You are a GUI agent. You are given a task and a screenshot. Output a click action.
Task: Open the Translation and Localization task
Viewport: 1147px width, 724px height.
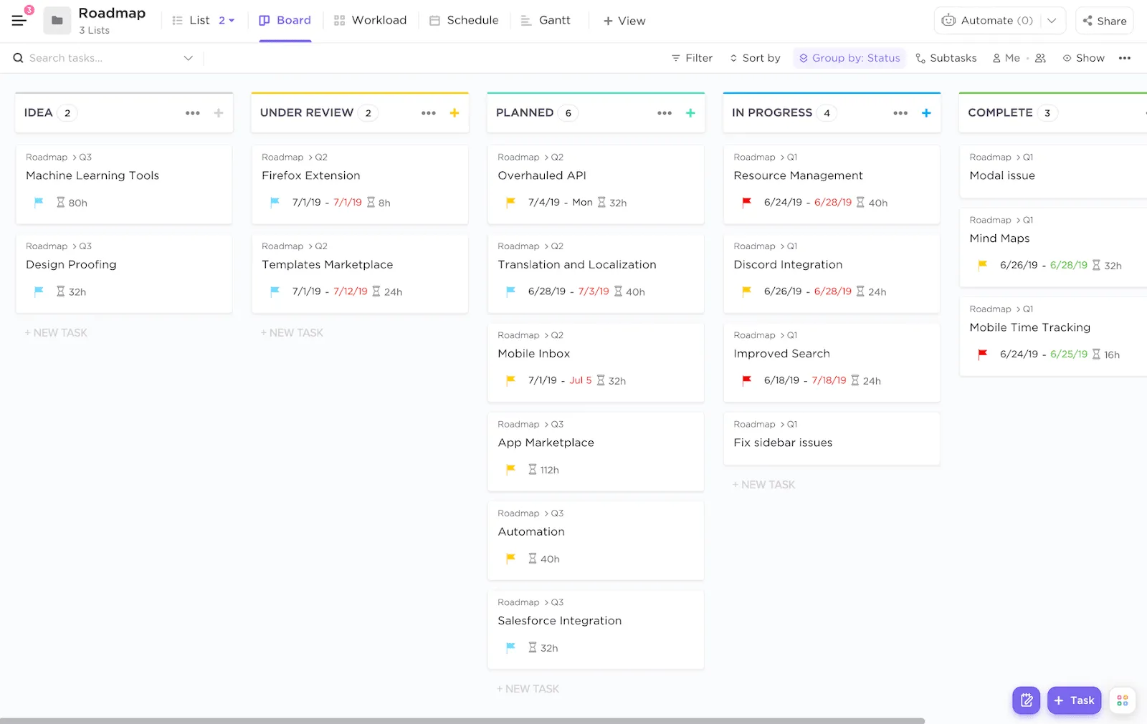[596, 274]
